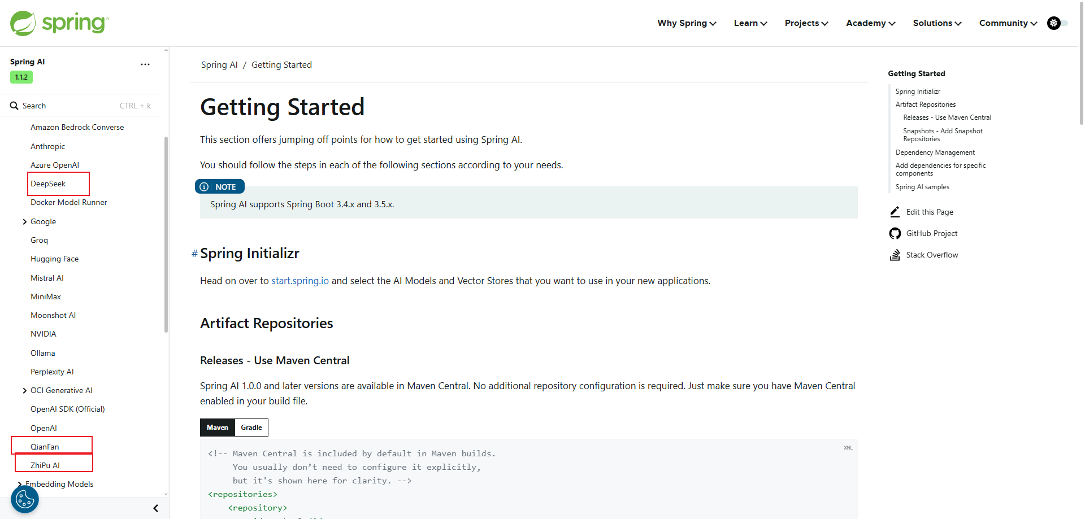This screenshot has height=519, width=1085.
Task: Jump to Spring AI samples in contents
Action: tap(922, 187)
